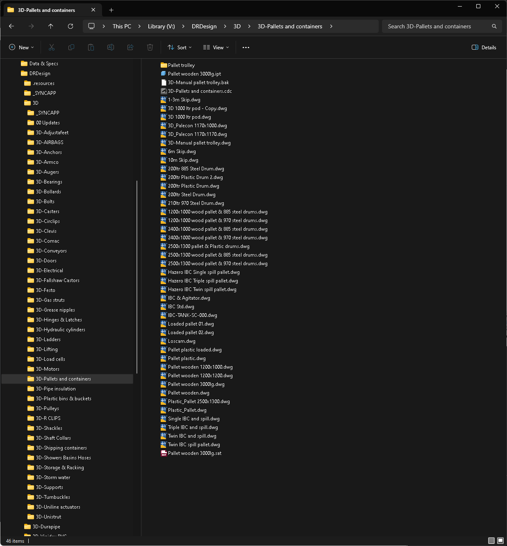Click the Delete trash can icon

click(x=150, y=48)
